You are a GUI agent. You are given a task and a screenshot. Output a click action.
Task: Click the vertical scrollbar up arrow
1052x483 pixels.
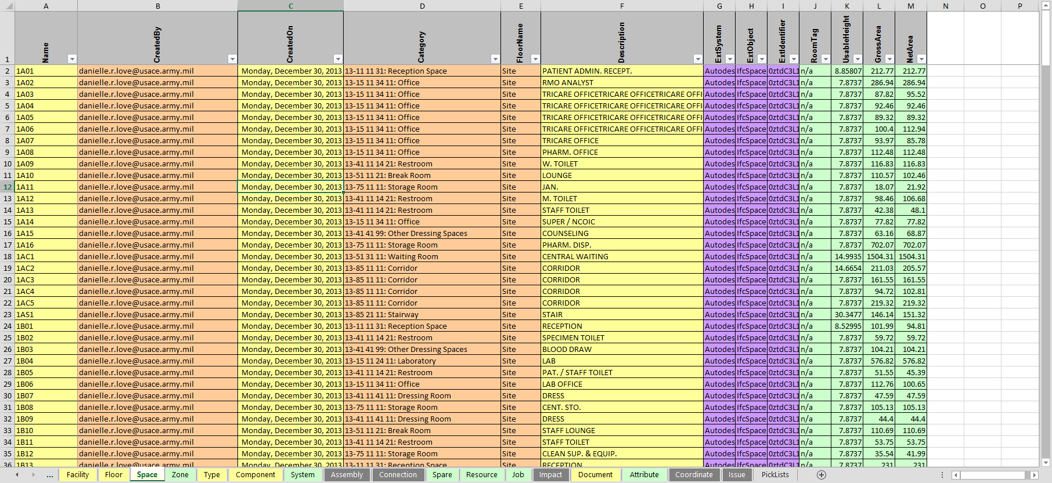[1046, 6]
